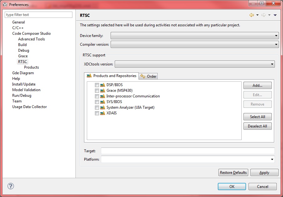The image size is (283, 197).
Task: Enable the SYS/BIOS checkbox
Action: (97, 102)
